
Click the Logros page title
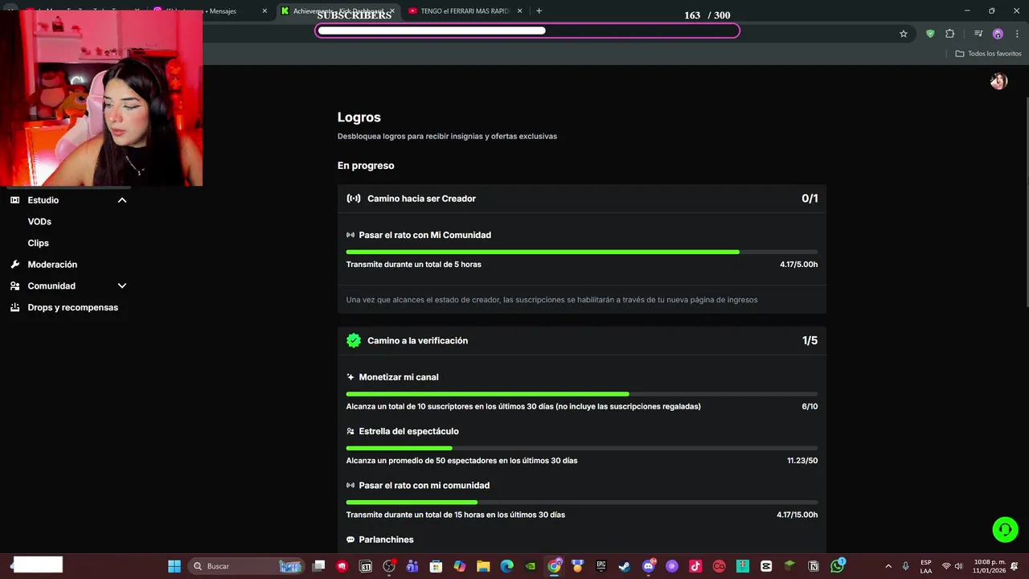(359, 117)
